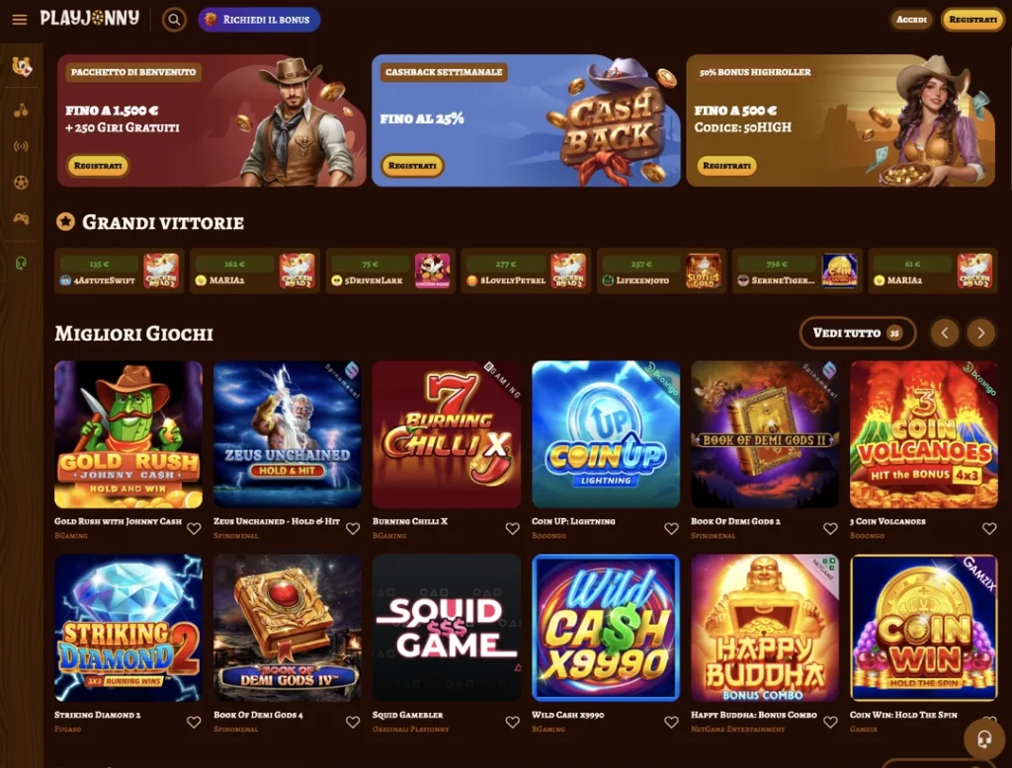Open the live casino broadcast sidebar icon
The height and width of the screenshot is (768, 1012).
[22, 146]
